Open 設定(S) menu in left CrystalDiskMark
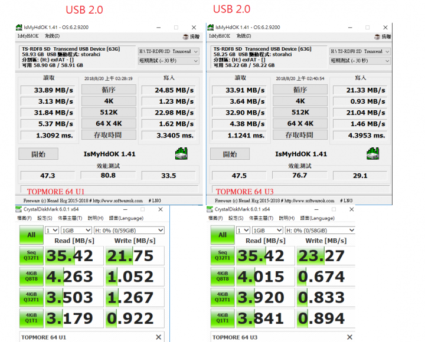Viewport: 425px width, 342px height. pos(45,218)
